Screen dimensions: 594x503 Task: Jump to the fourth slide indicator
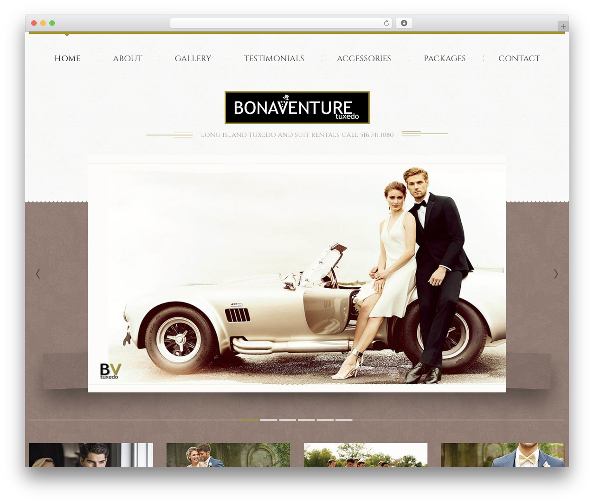pyautogui.click(x=306, y=420)
